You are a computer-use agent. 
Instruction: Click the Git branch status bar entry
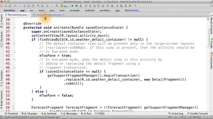(x=197, y=117)
